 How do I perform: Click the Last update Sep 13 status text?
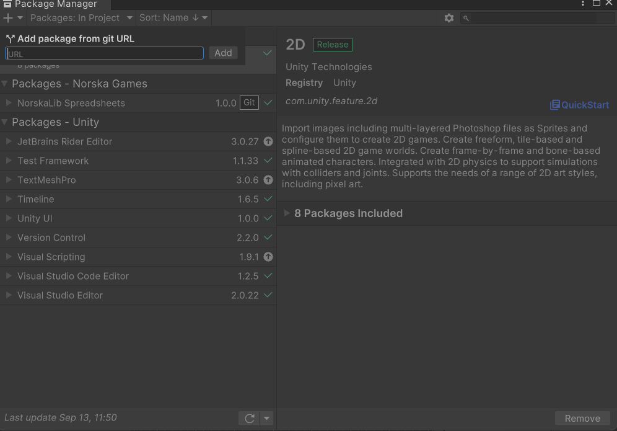point(61,417)
